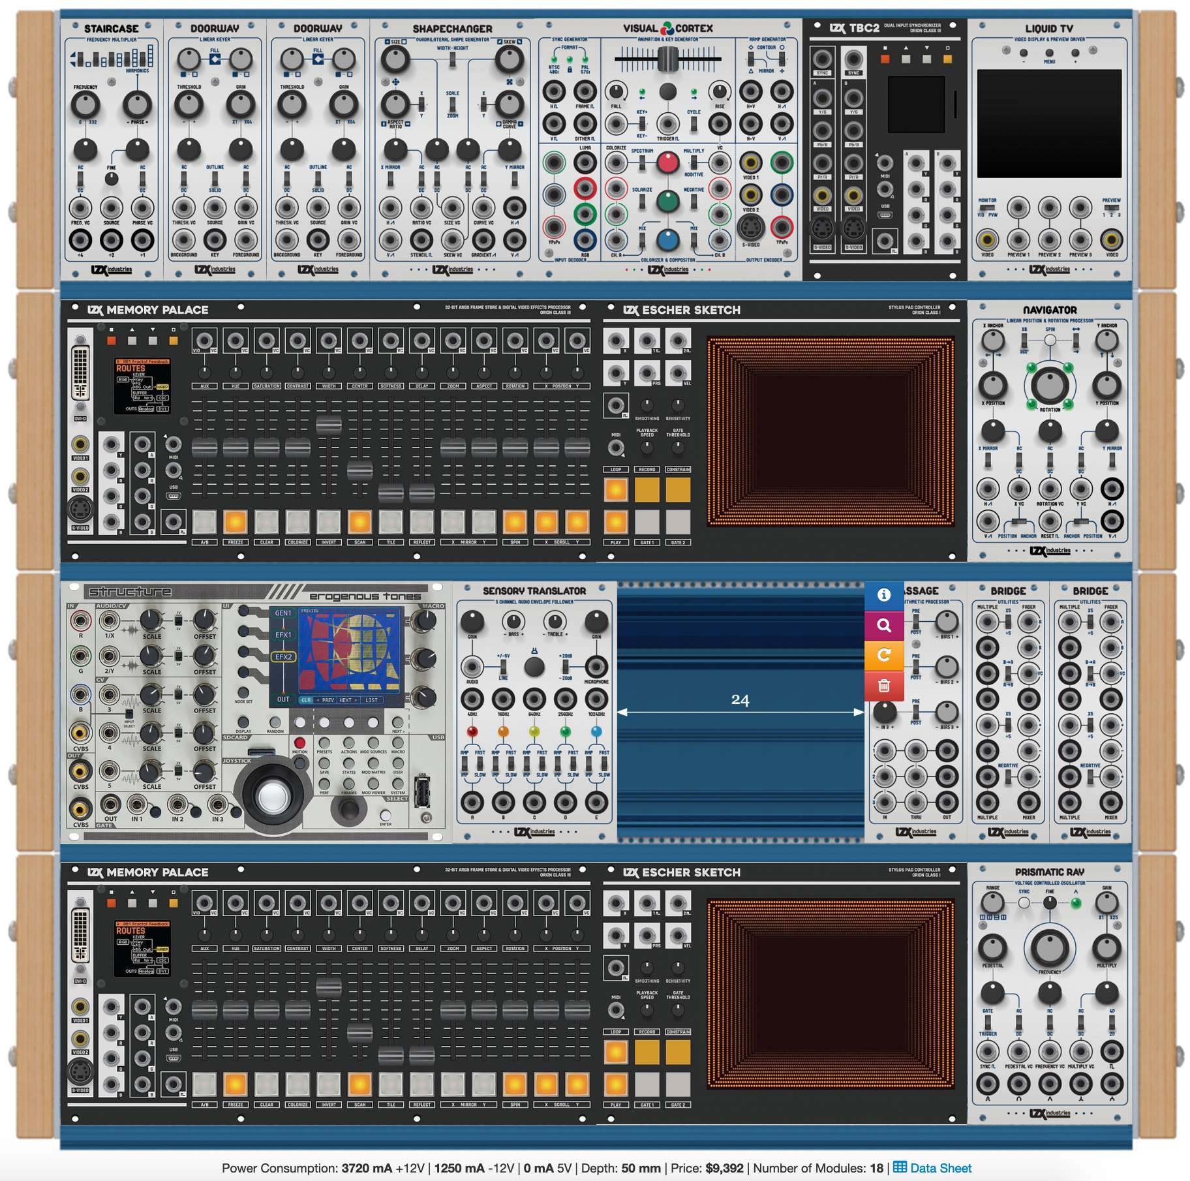Click the "0 mA" 5V power value

click(x=539, y=1168)
